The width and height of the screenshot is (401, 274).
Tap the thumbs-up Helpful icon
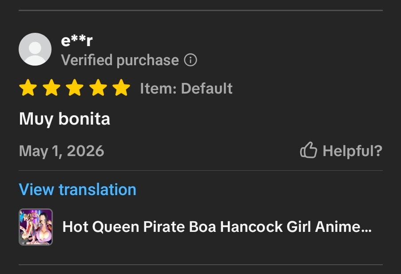(x=309, y=150)
